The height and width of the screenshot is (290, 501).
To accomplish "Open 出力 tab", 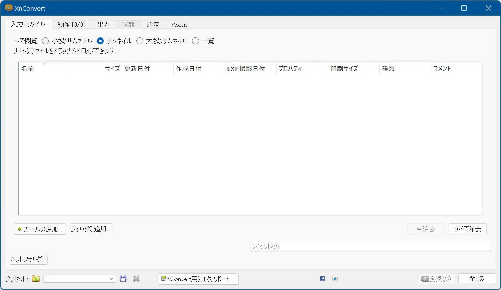I will 103,25.
